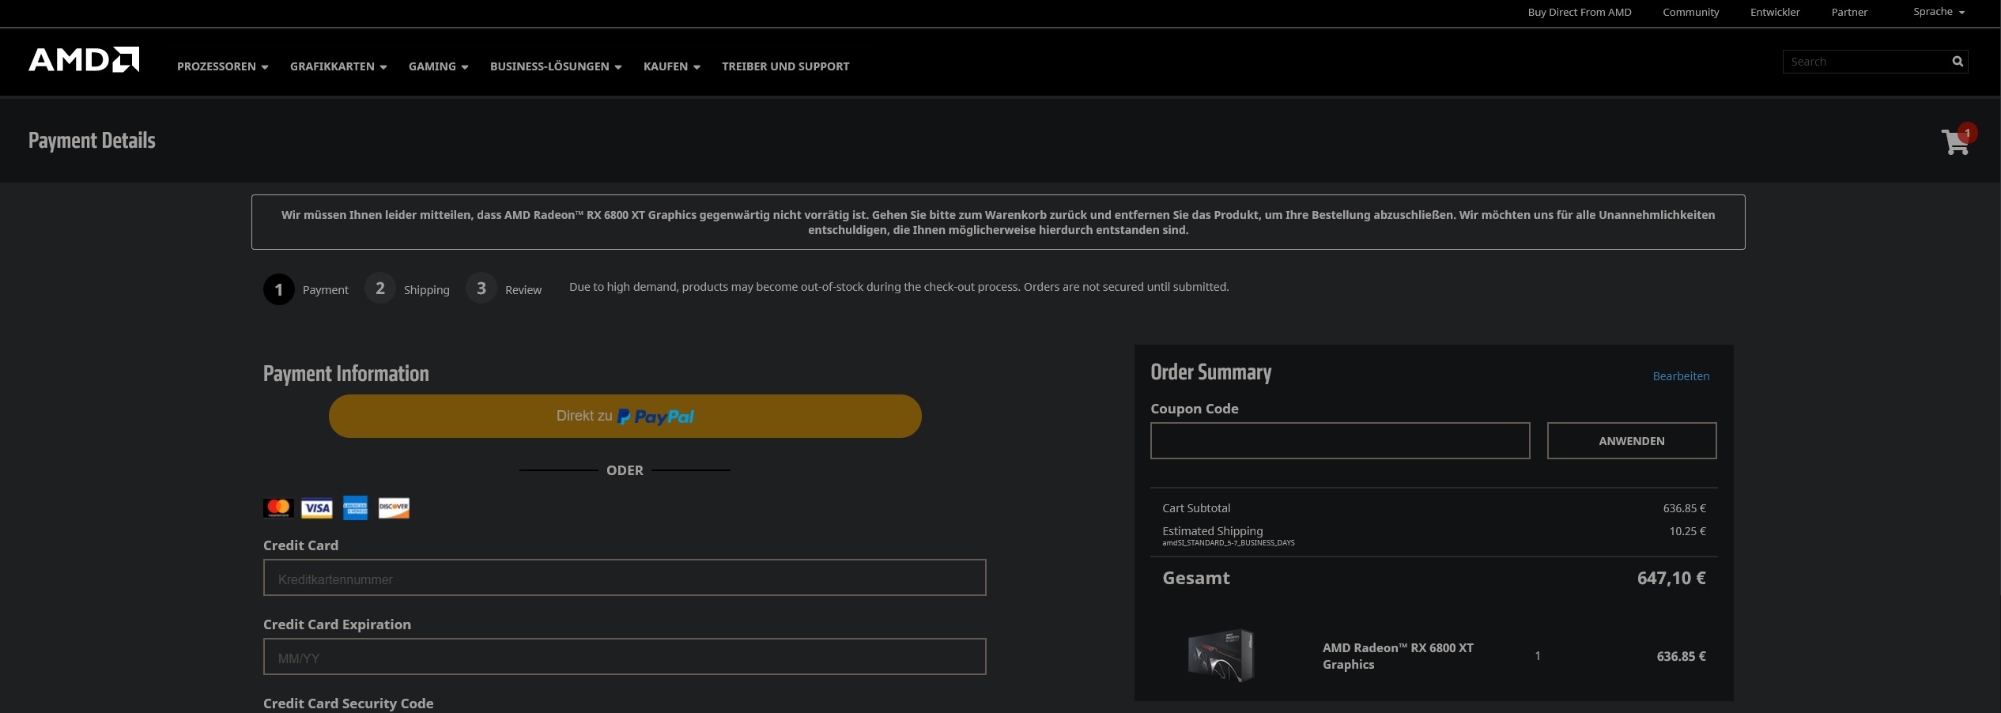Screen dimensions: 2001x713
Task: Click Estimated Shipping 10.25 € value
Action: (1687, 531)
